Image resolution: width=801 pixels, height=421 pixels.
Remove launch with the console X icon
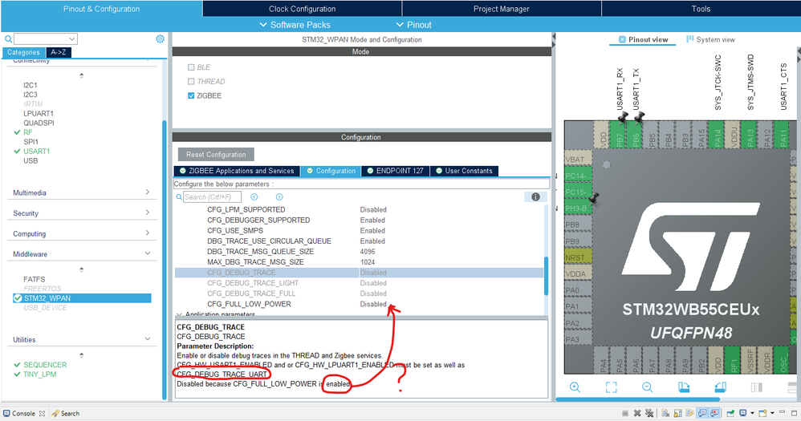pos(637,413)
